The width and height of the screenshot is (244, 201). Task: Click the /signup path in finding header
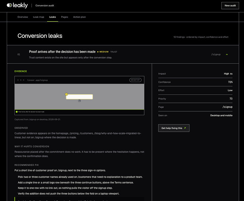coord(216,55)
